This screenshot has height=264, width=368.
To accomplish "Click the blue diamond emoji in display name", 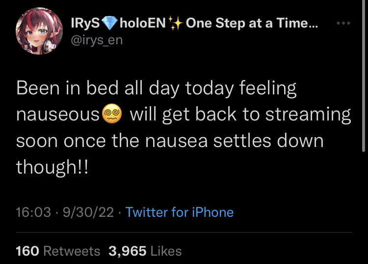I will tap(109, 24).
